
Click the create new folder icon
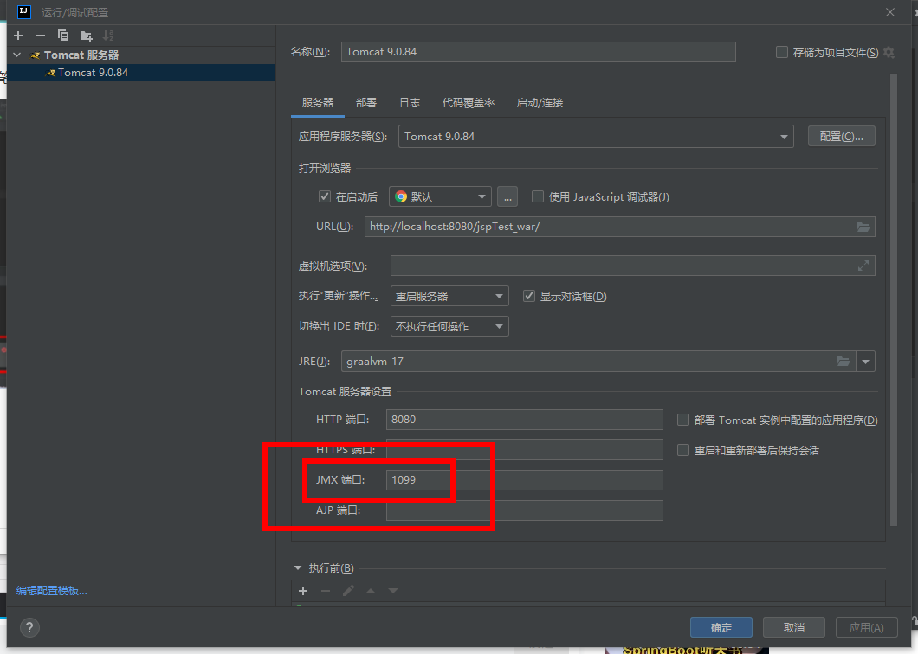[86, 35]
